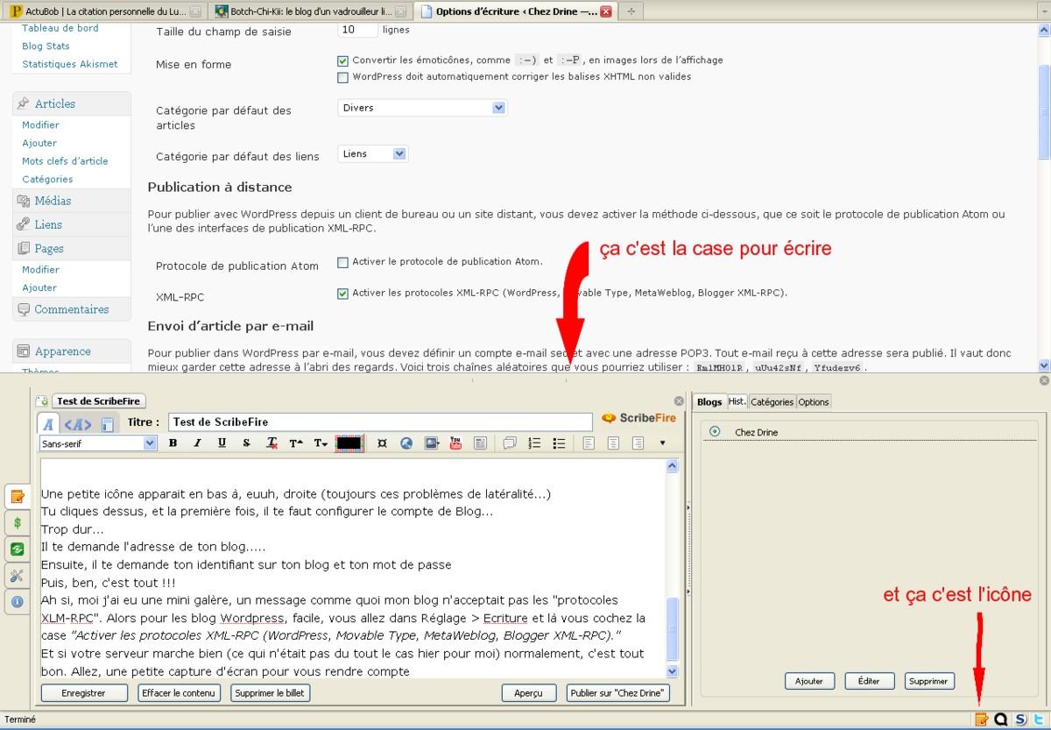
Task: Align text to the right
Action: 638,443
